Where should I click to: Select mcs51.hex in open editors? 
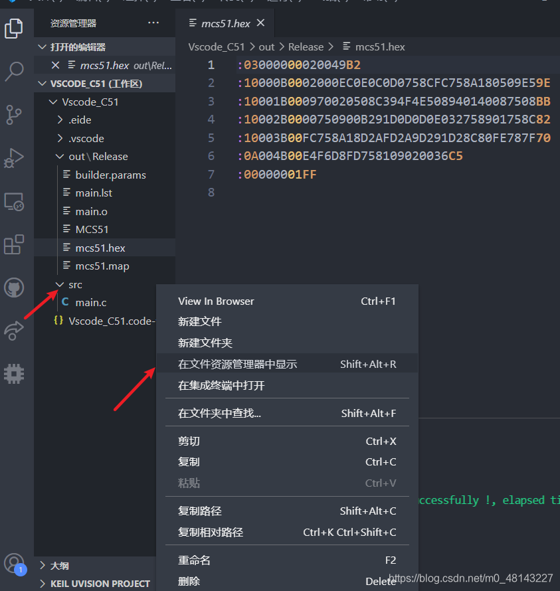click(x=104, y=65)
